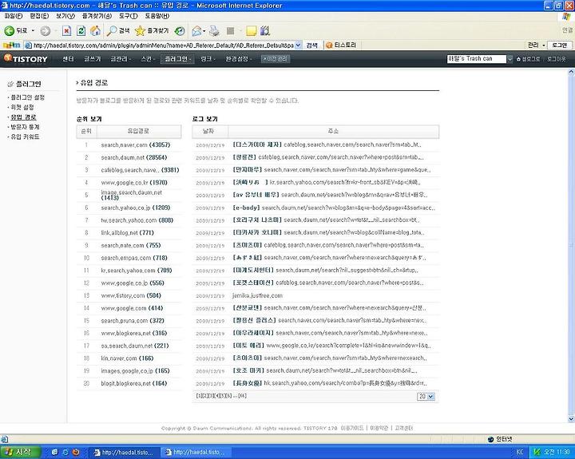575x459 pixels.
Task: Click the 로그아웃 link
Action: [x=557, y=59]
